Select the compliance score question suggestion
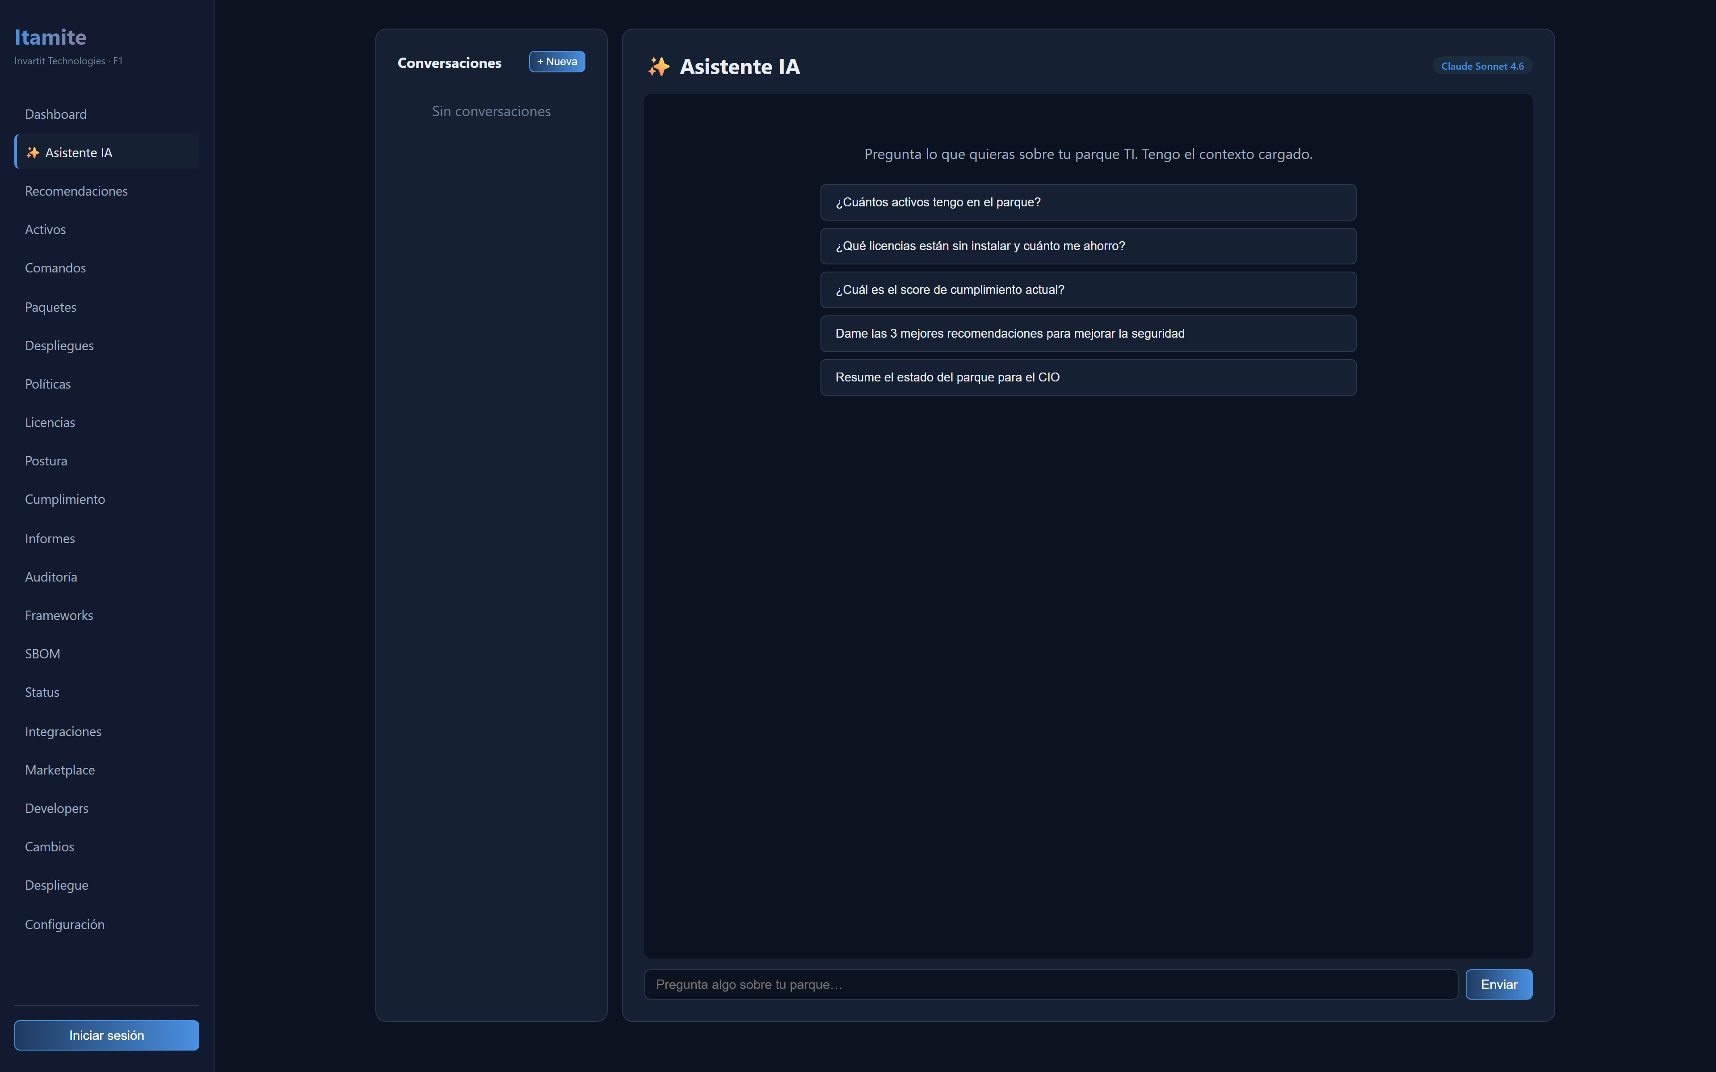The height and width of the screenshot is (1072, 1716). pos(1088,290)
